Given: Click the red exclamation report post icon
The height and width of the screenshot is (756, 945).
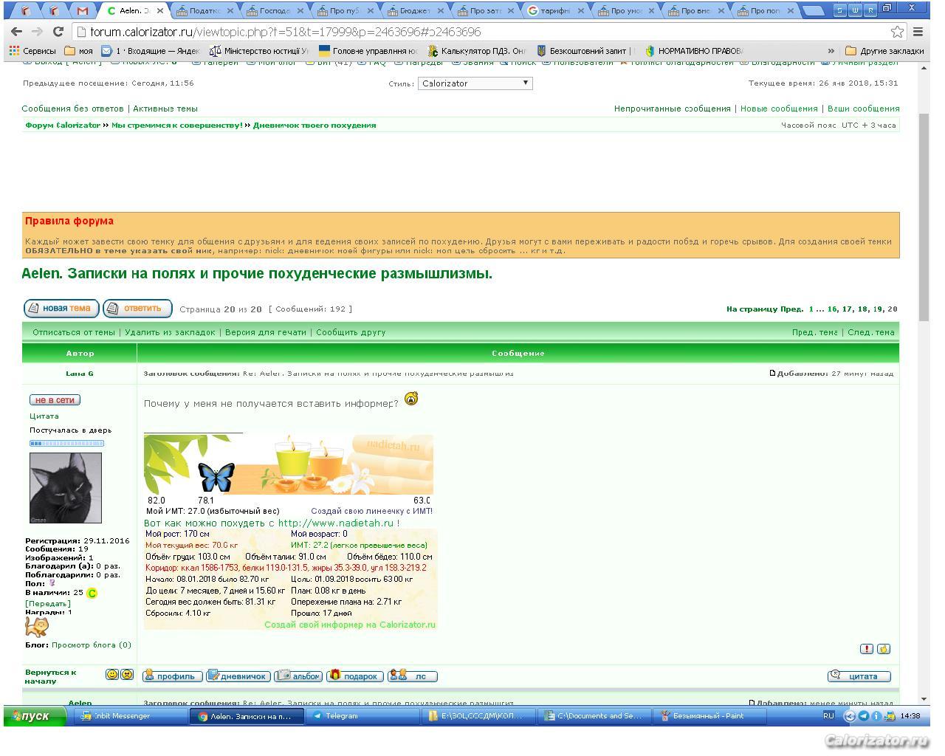Looking at the screenshot, I should [x=866, y=649].
